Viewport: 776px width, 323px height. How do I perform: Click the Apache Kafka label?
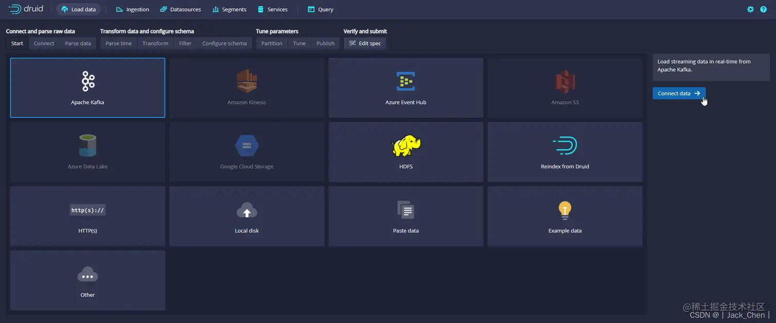(88, 103)
